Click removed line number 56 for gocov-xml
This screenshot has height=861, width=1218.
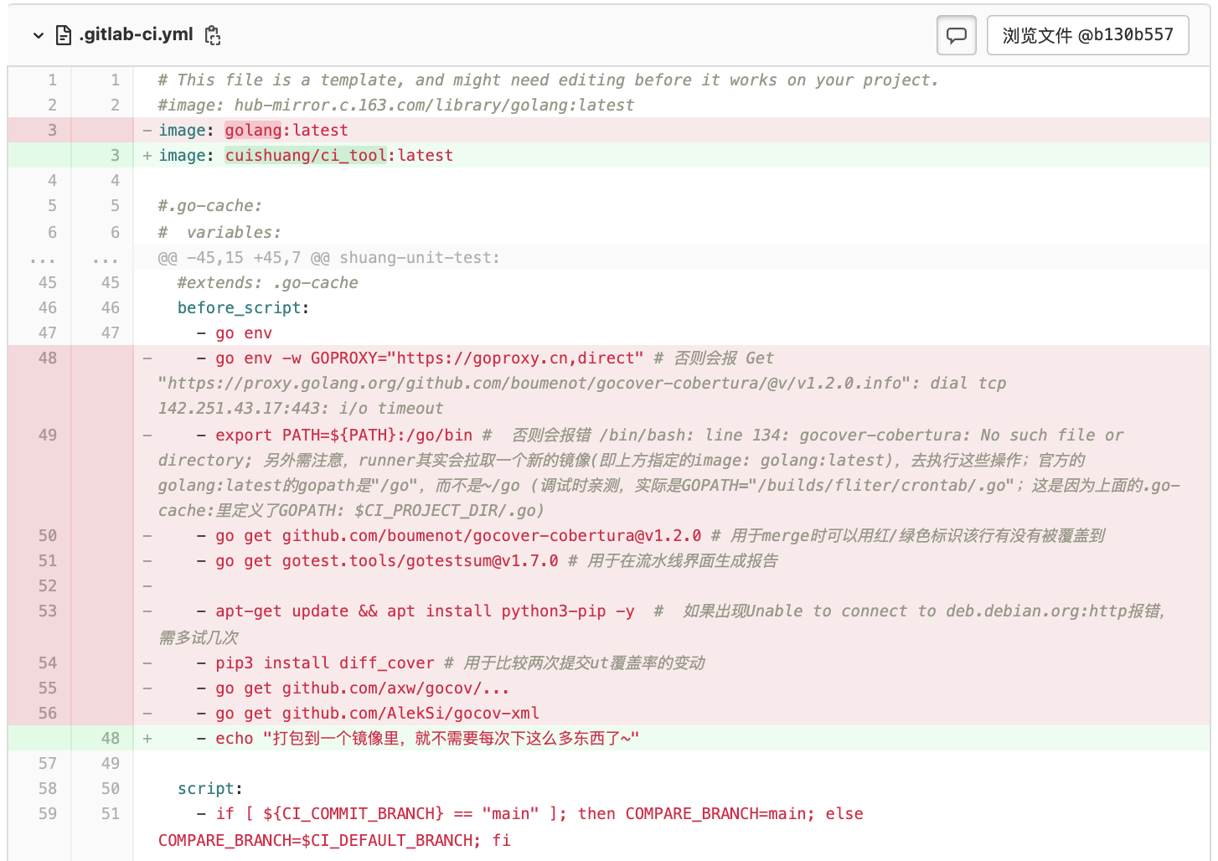[48, 713]
